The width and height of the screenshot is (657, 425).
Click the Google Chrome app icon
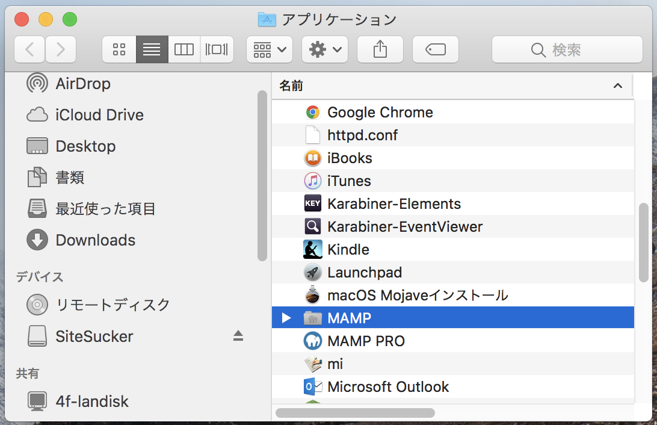click(312, 113)
